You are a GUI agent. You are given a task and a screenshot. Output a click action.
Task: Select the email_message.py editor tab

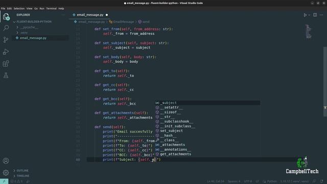click(x=90, y=15)
